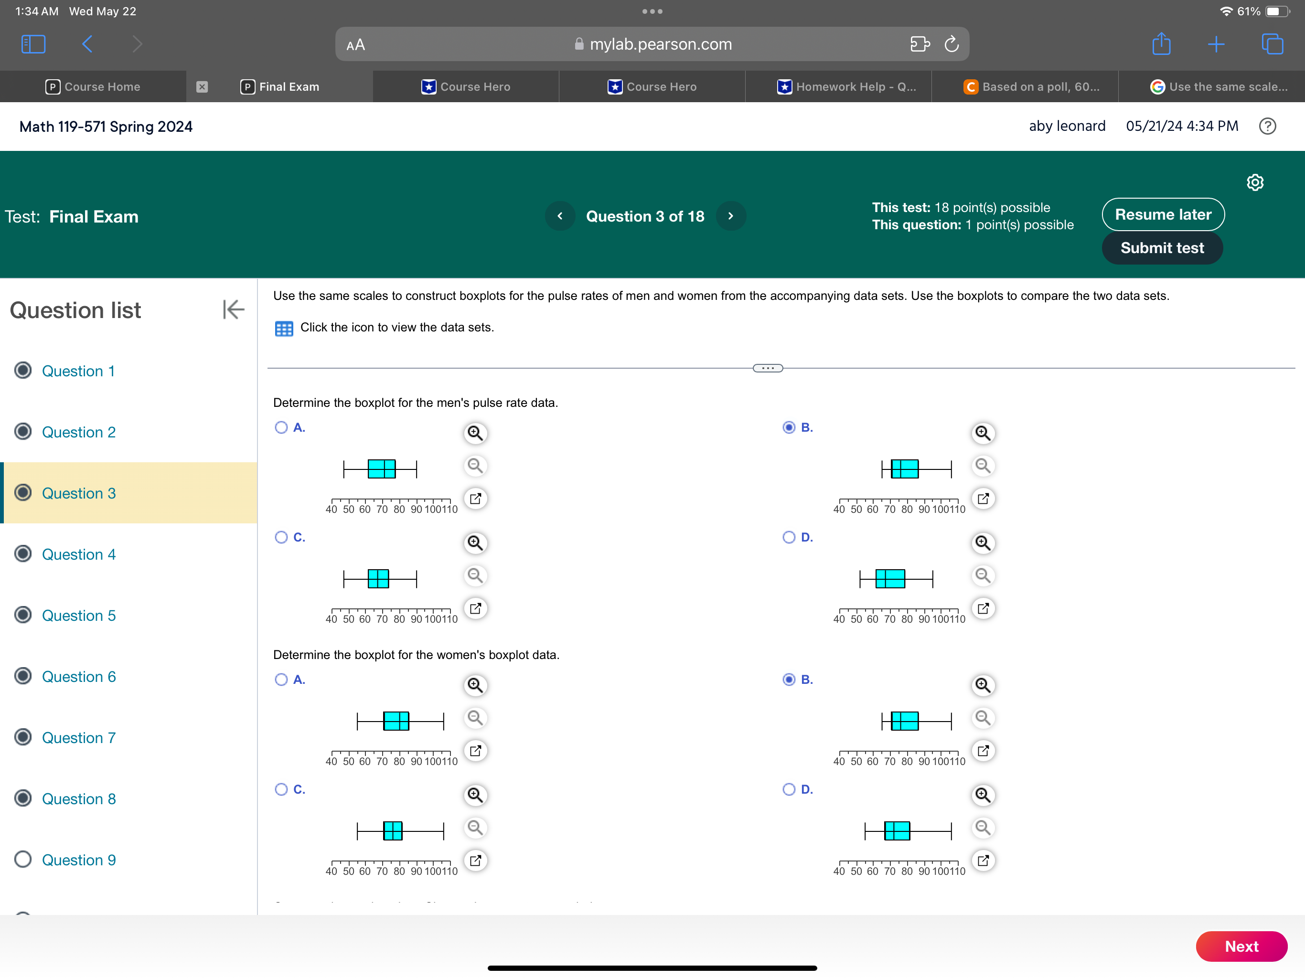This screenshot has width=1305, height=978.
Task: Zoom in on men's boxplot option A
Action: pyautogui.click(x=475, y=433)
